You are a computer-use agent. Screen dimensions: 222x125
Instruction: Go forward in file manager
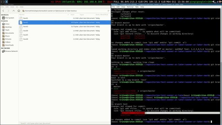[8, 11]
